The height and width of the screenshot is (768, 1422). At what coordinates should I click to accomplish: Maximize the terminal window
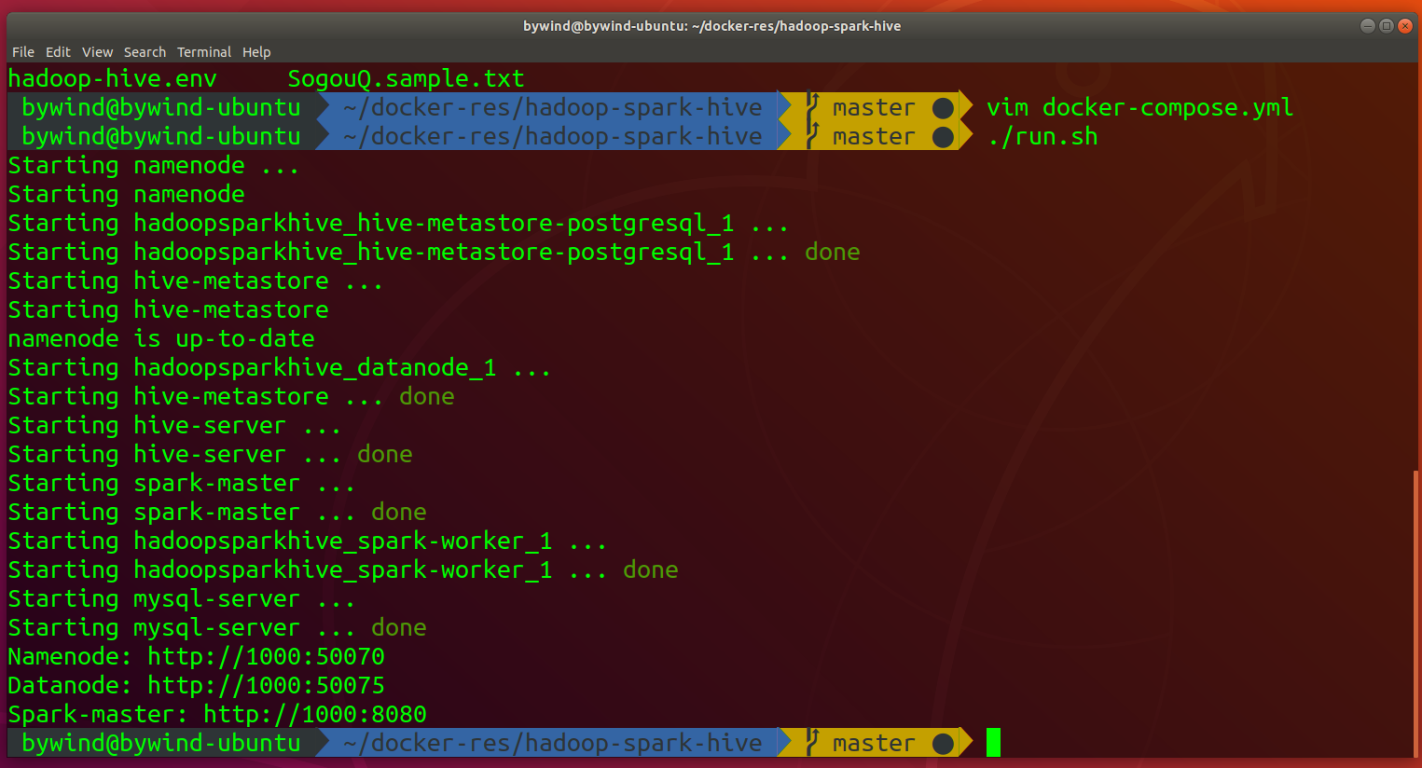(x=1387, y=26)
